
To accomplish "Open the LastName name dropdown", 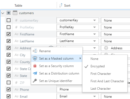I will click(95, 41).
